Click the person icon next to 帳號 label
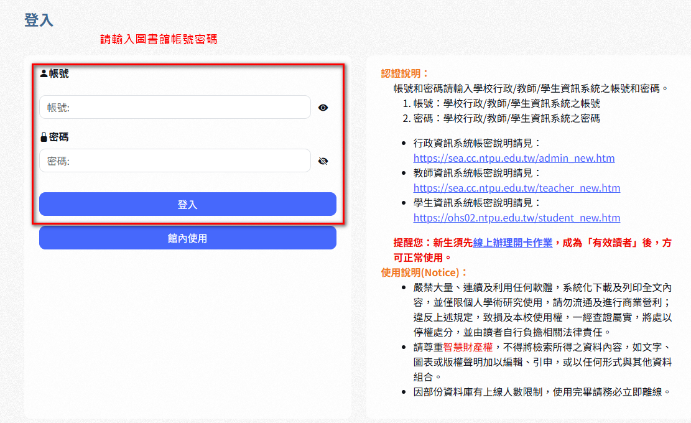The image size is (691, 423). (x=44, y=73)
